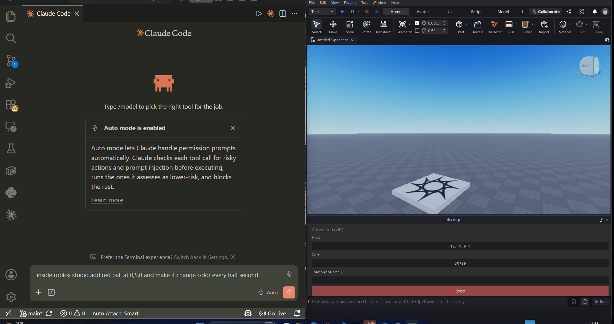Viewport: 614px width, 324px height.
Task: Start playtest with the blue play button
Action: coord(342,11)
